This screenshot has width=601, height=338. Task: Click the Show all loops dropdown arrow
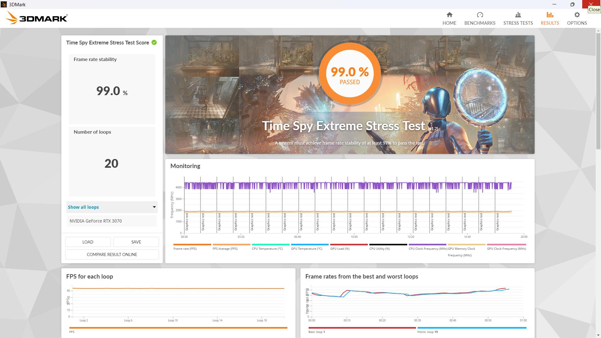point(154,207)
